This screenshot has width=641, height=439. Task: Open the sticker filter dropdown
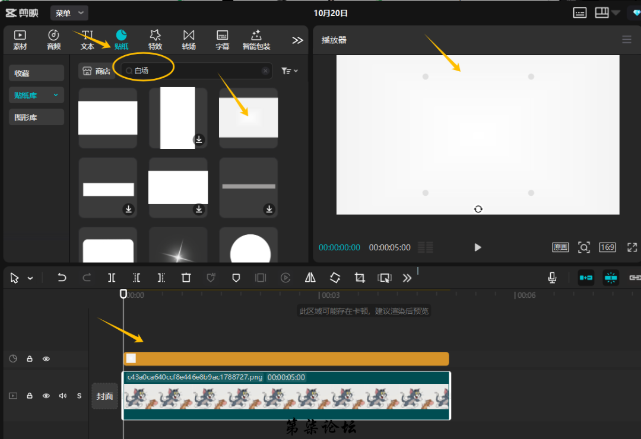pyautogui.click(x=290, y=71)
